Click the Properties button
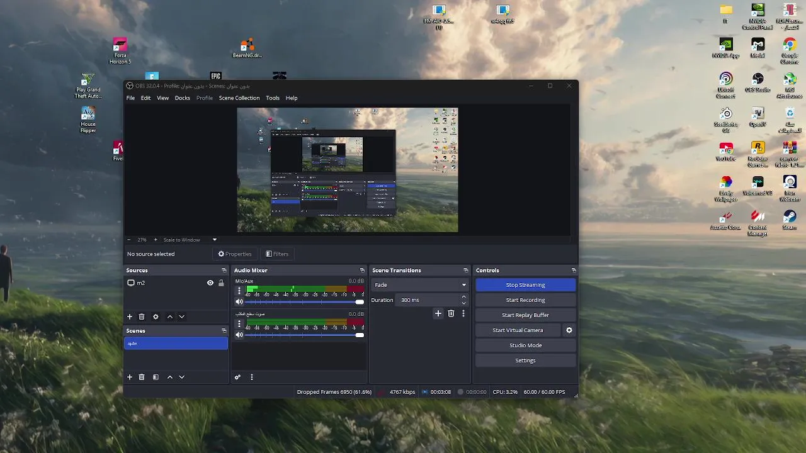806x453 pixels. (235, 254)
